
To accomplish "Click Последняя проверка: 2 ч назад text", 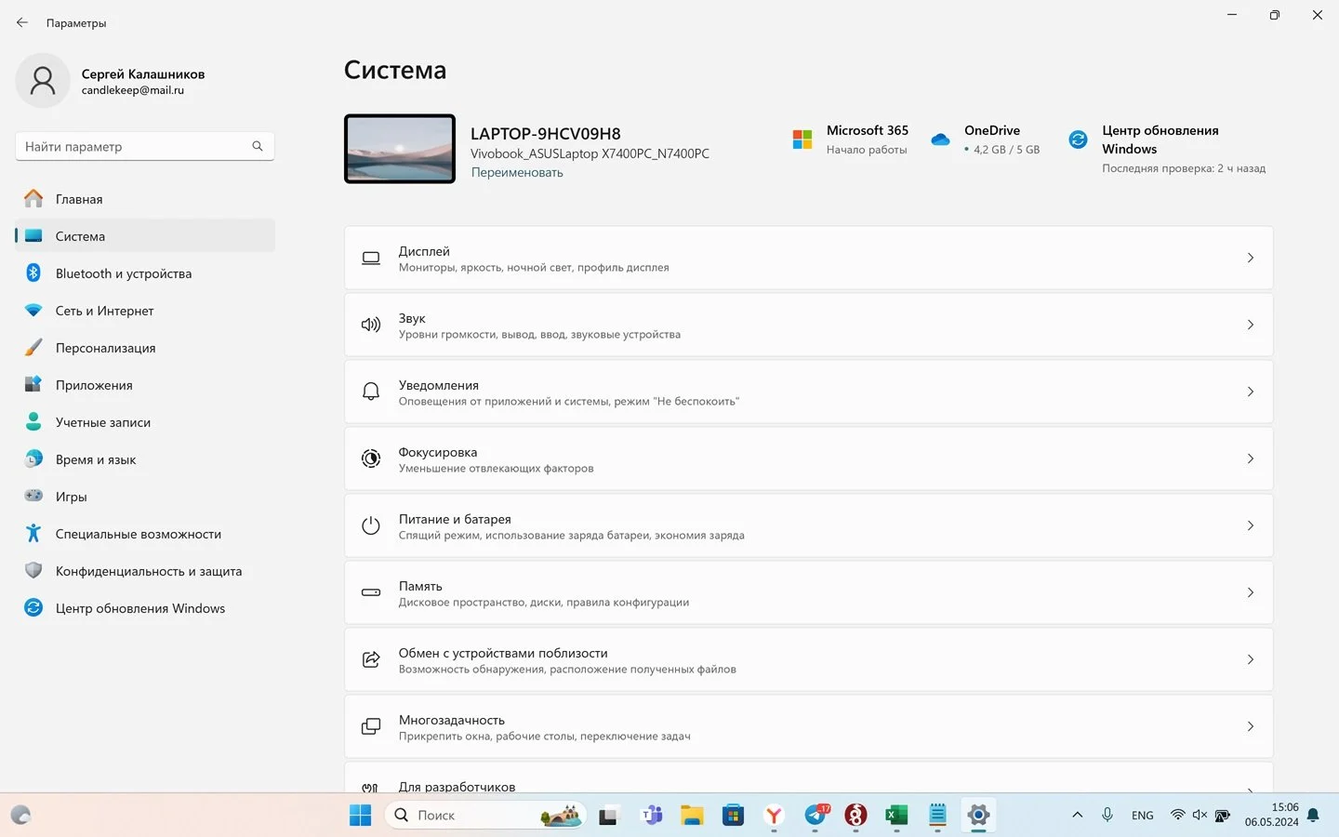I will pyautogui.click(x=1184, y=168).
